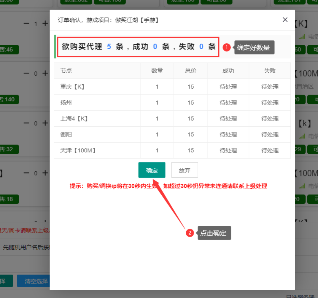This screenshot has width=318, height=298.
Task: Click the red 提示 warning text
Action: tap(168, 186)
